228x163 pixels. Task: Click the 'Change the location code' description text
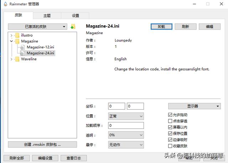pyautogui.click(x=162, y=69)
